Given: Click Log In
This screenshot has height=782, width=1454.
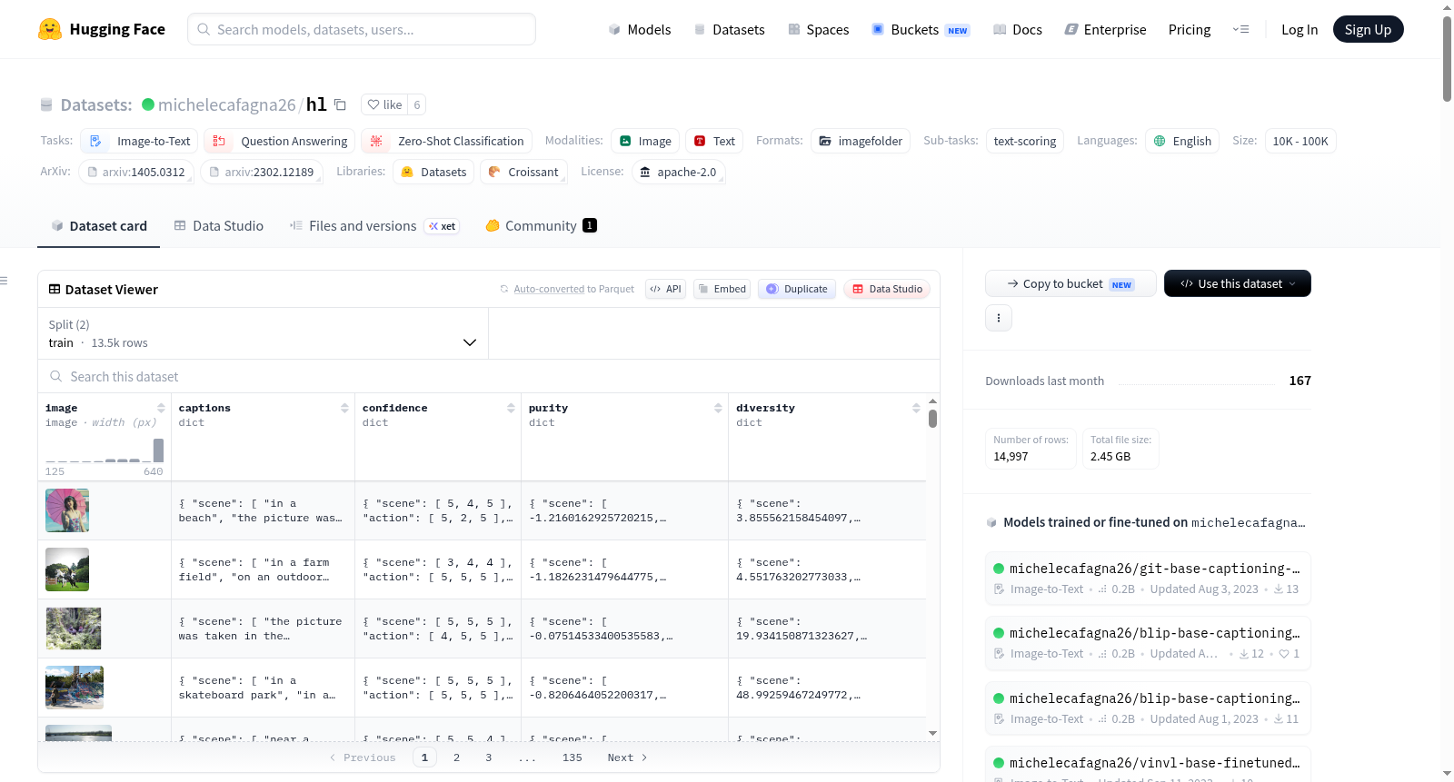Looking at the screenshot, I should click(x=1300, y=30).
